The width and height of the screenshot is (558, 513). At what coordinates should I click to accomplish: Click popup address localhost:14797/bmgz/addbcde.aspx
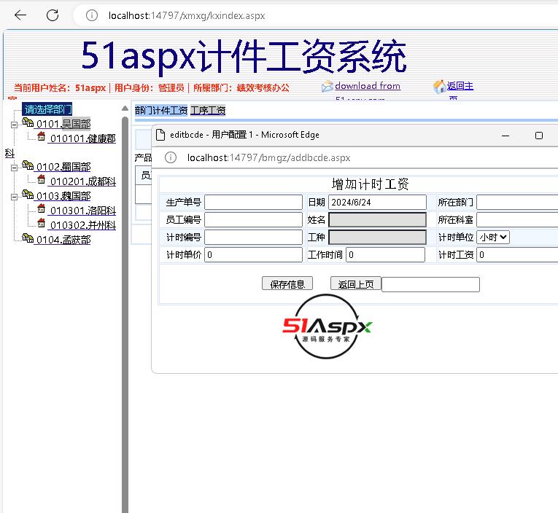[x=268, y=157]
